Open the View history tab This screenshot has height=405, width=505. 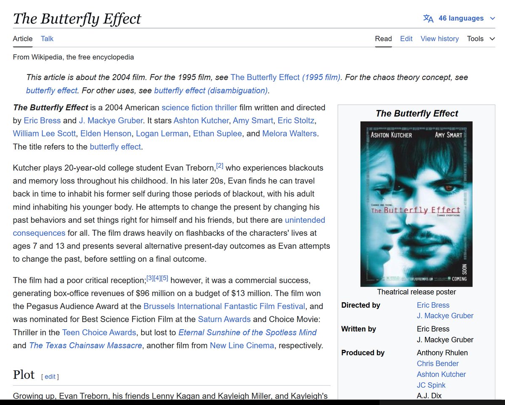pos(439,39)
